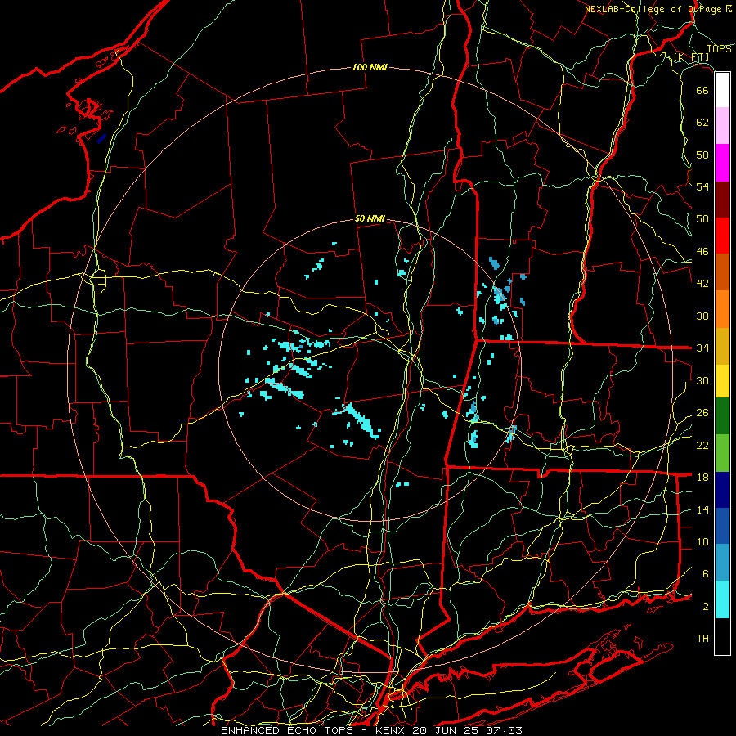This screenshot has width=736, height=736.
Task: Click the magenta swatch between 58 and 54
Action: tap(722, 163)
